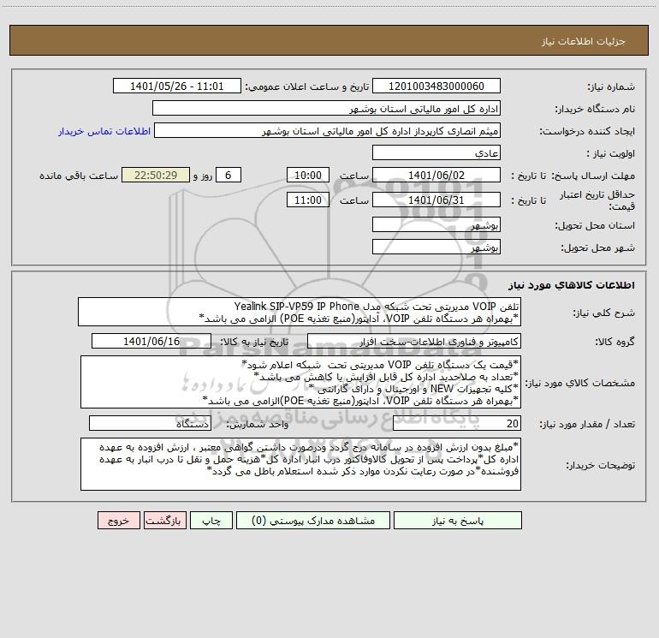
Task: Click the label توضیحات خریدار
Action: [601, 465]
